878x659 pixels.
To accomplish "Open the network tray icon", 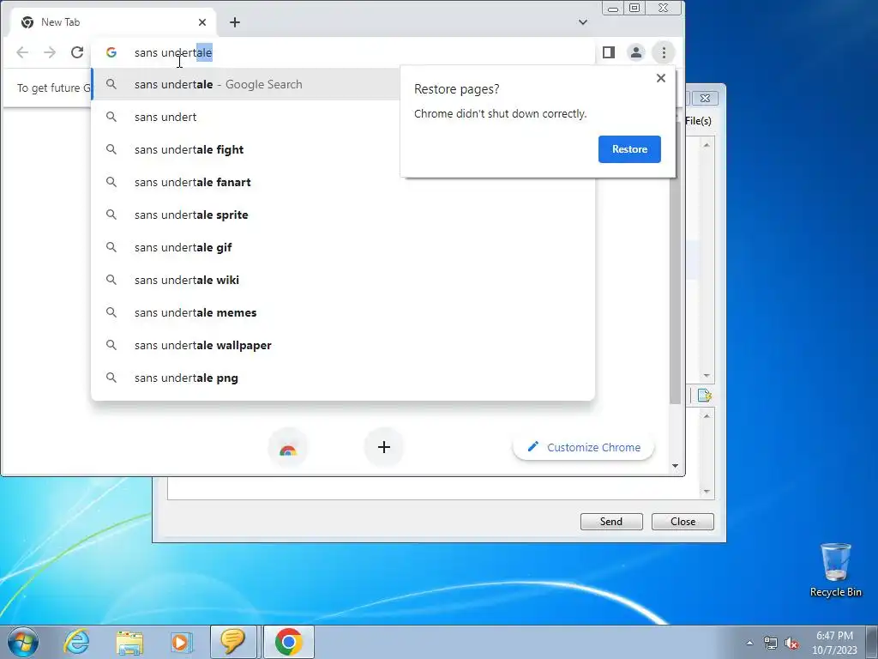I will [771, 643].
